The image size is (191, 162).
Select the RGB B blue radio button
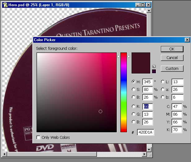click(133, 122)
